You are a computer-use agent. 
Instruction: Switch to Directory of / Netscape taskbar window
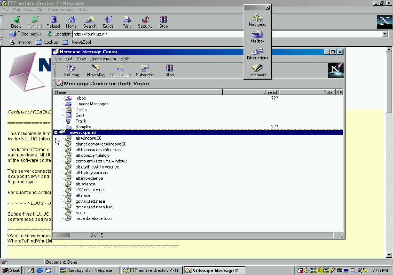tap(89, 270)
